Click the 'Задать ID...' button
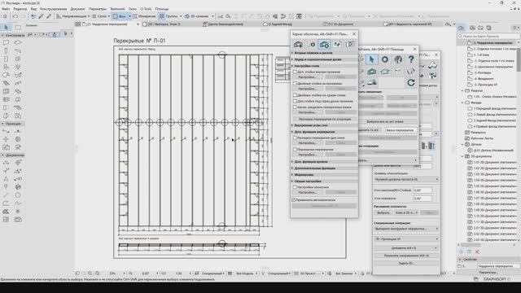This screenshot has height=293, width=521. click(406, 263)
